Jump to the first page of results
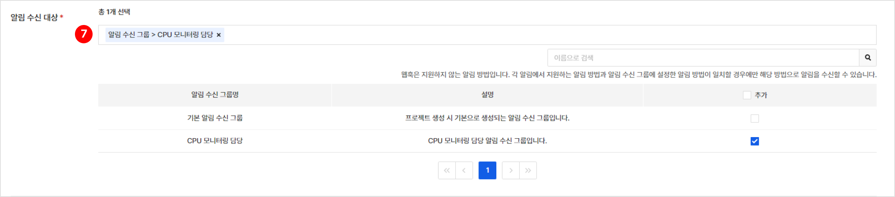 447,171
